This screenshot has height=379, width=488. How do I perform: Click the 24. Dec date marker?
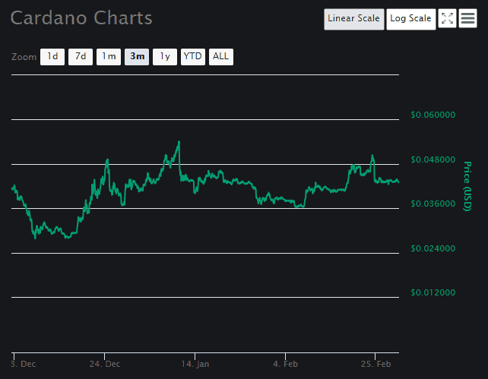pyautogui.click(x=105, y=364)
